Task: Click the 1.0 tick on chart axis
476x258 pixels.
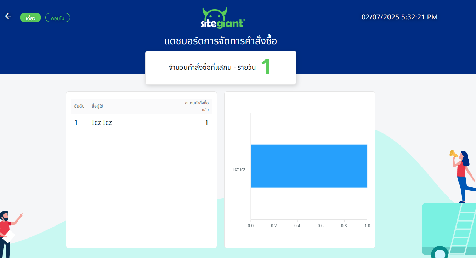Action: click(367, 226)
